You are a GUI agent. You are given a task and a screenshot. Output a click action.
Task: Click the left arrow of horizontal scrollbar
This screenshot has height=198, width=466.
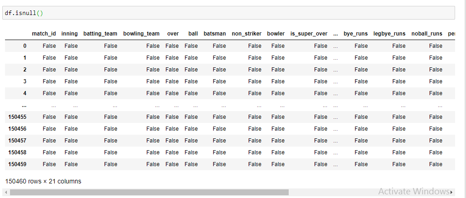(6, 193)
